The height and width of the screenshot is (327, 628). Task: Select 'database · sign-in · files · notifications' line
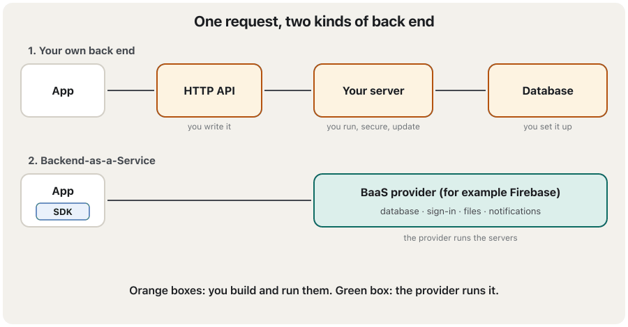(461, 212)
